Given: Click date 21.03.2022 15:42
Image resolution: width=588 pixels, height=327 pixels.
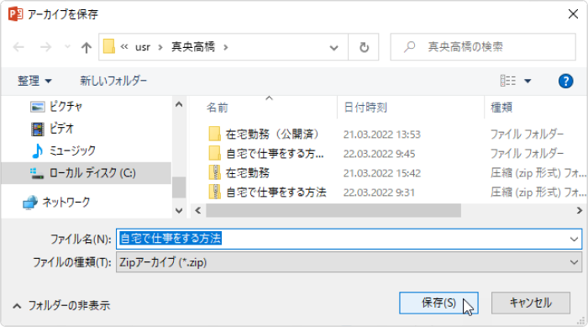Looking at the screenshot, I should coord(381,173).
